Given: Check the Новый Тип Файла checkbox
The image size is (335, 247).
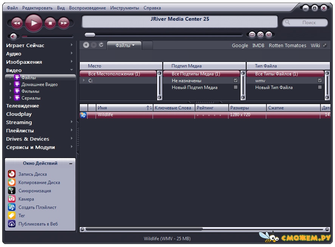Looking at the screenshot, I should [x=320, y=87].
